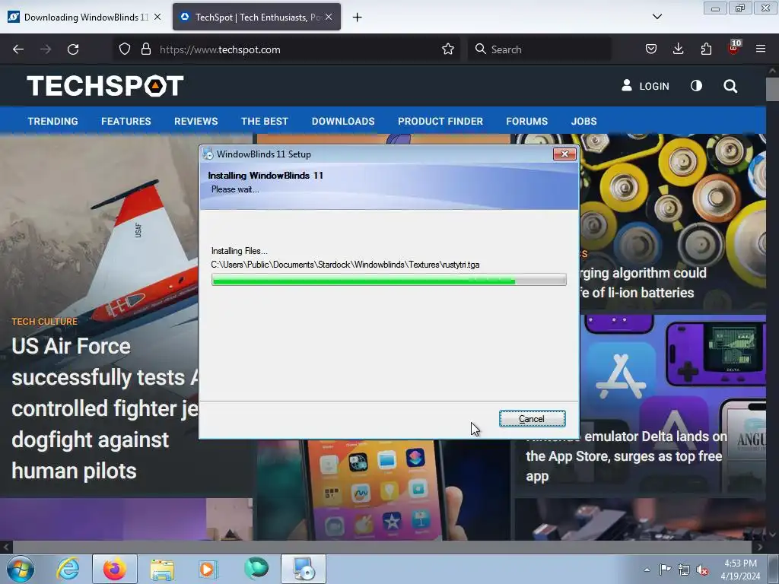Cancel the WindowBlinds 11 installation

coord(532,419)
